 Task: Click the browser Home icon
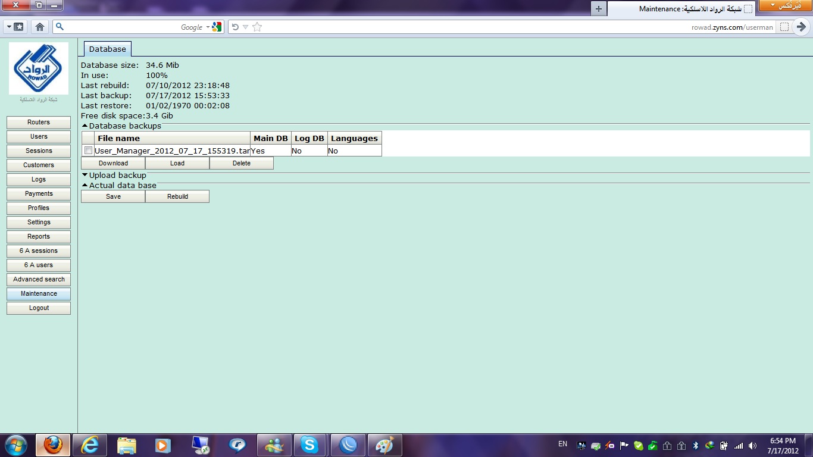pyautogui.click(x=40, y=27)
